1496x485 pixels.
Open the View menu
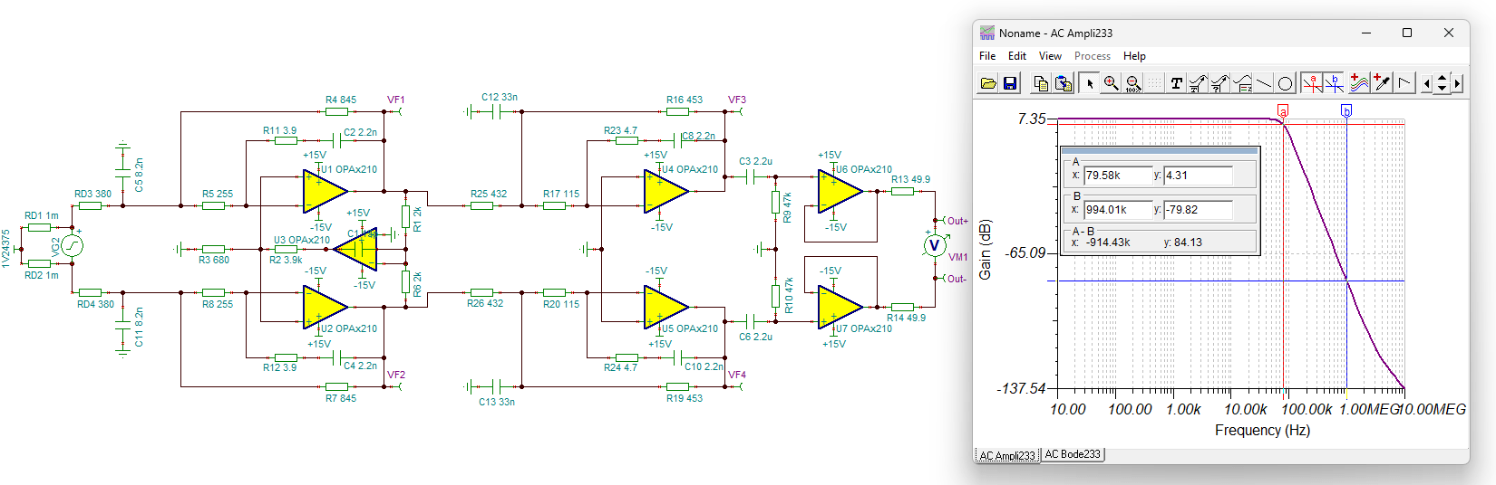pos(1050,56)
